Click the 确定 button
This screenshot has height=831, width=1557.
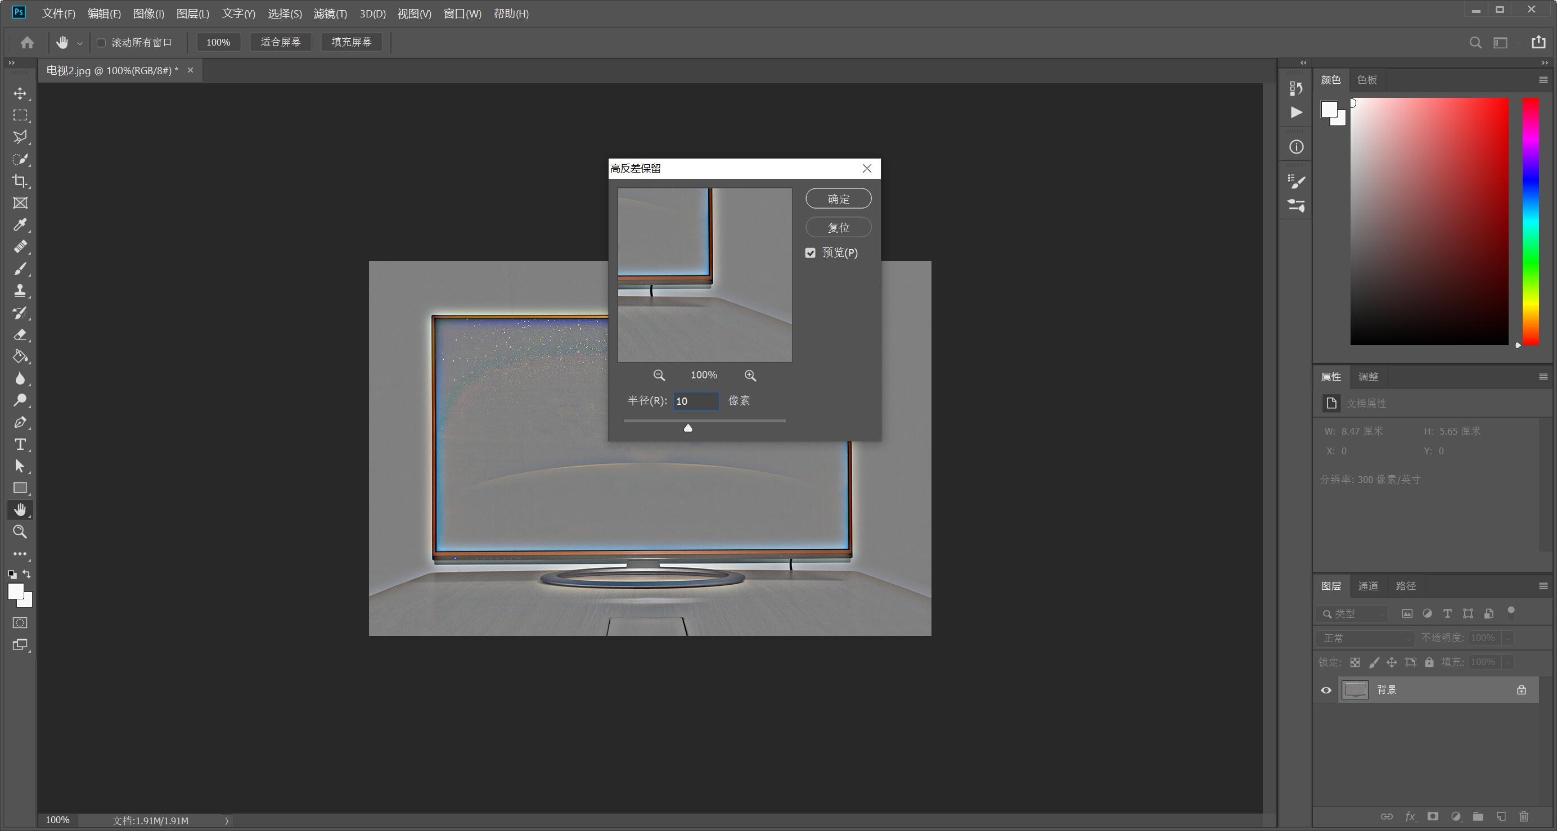838,199
